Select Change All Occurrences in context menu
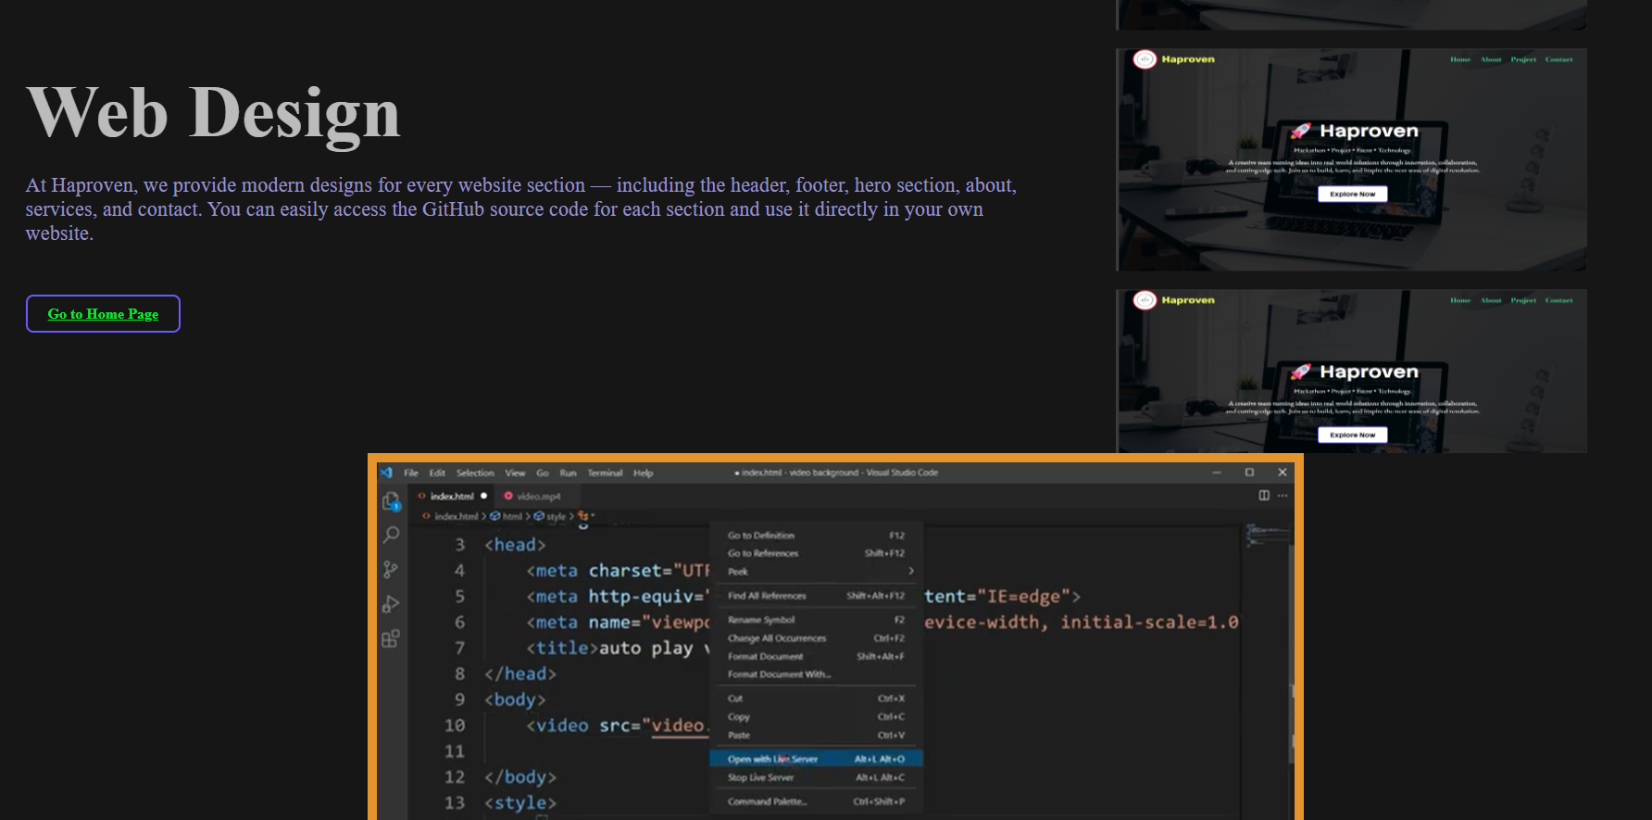Screen dimensions: 1652x820 click(x=817, y=638)
